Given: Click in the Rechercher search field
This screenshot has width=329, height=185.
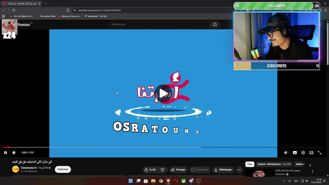Looking at the screenshot, I should tap(159, 24).
